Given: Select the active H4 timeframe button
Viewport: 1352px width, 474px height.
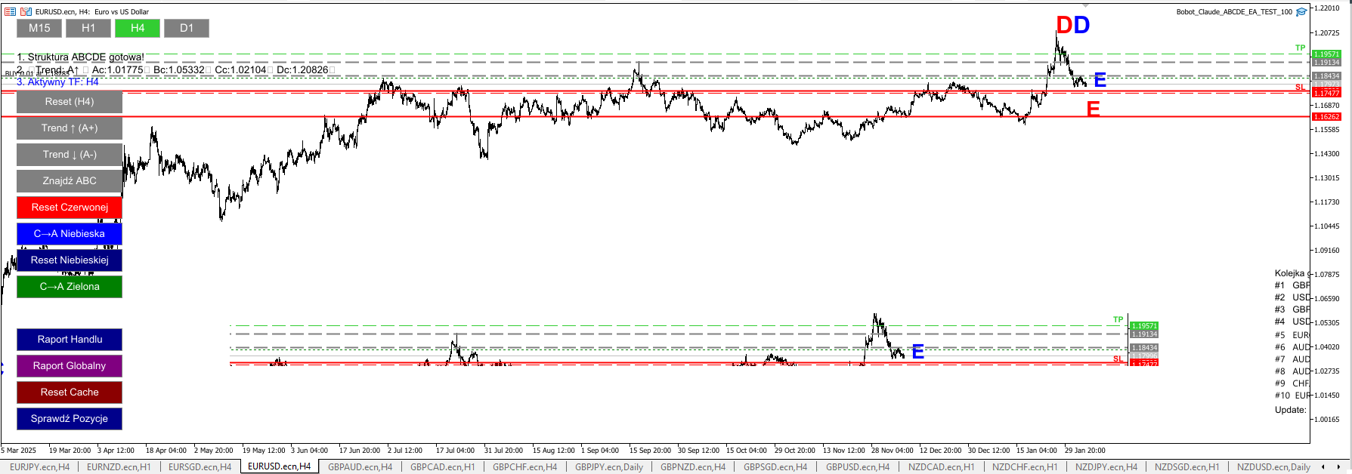Looking at the screenshot, I should 138,28.
